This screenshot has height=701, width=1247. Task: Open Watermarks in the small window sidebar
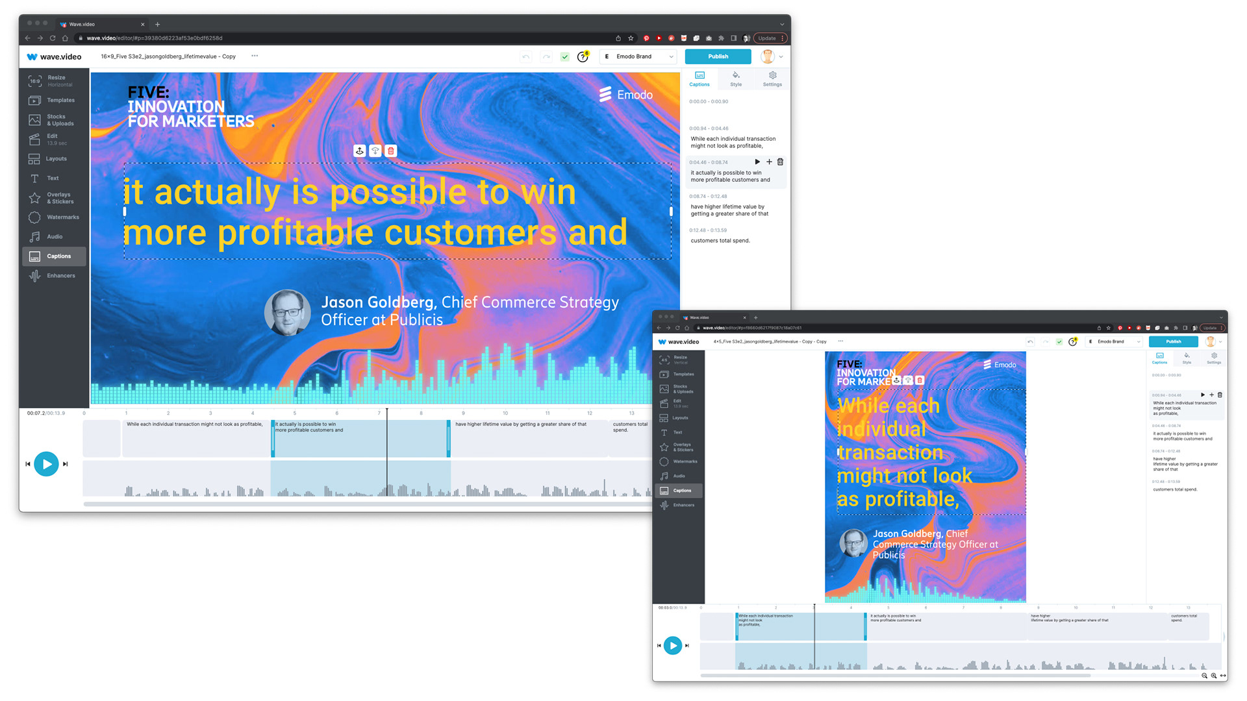tap(678, 461)
